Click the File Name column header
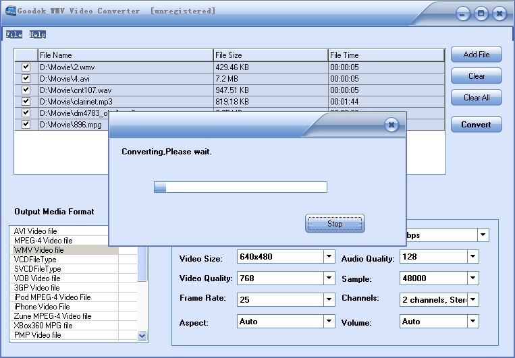This screenshot has height=358, width=515. 126,55
